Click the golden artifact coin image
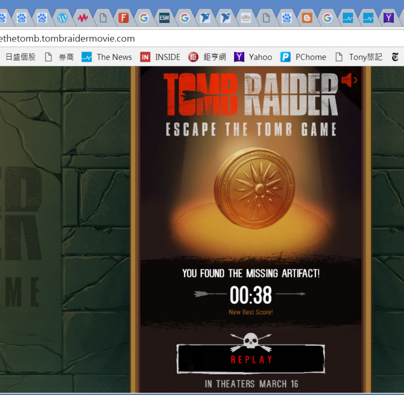The image size is (404, 395). [255, 188]
